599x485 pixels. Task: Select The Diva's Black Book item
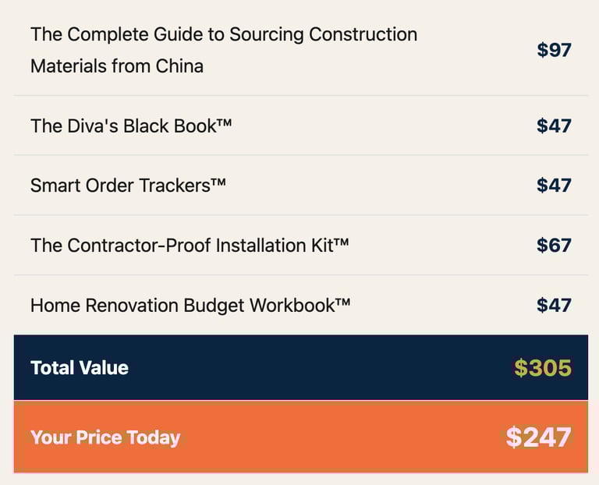click(131, 126)
